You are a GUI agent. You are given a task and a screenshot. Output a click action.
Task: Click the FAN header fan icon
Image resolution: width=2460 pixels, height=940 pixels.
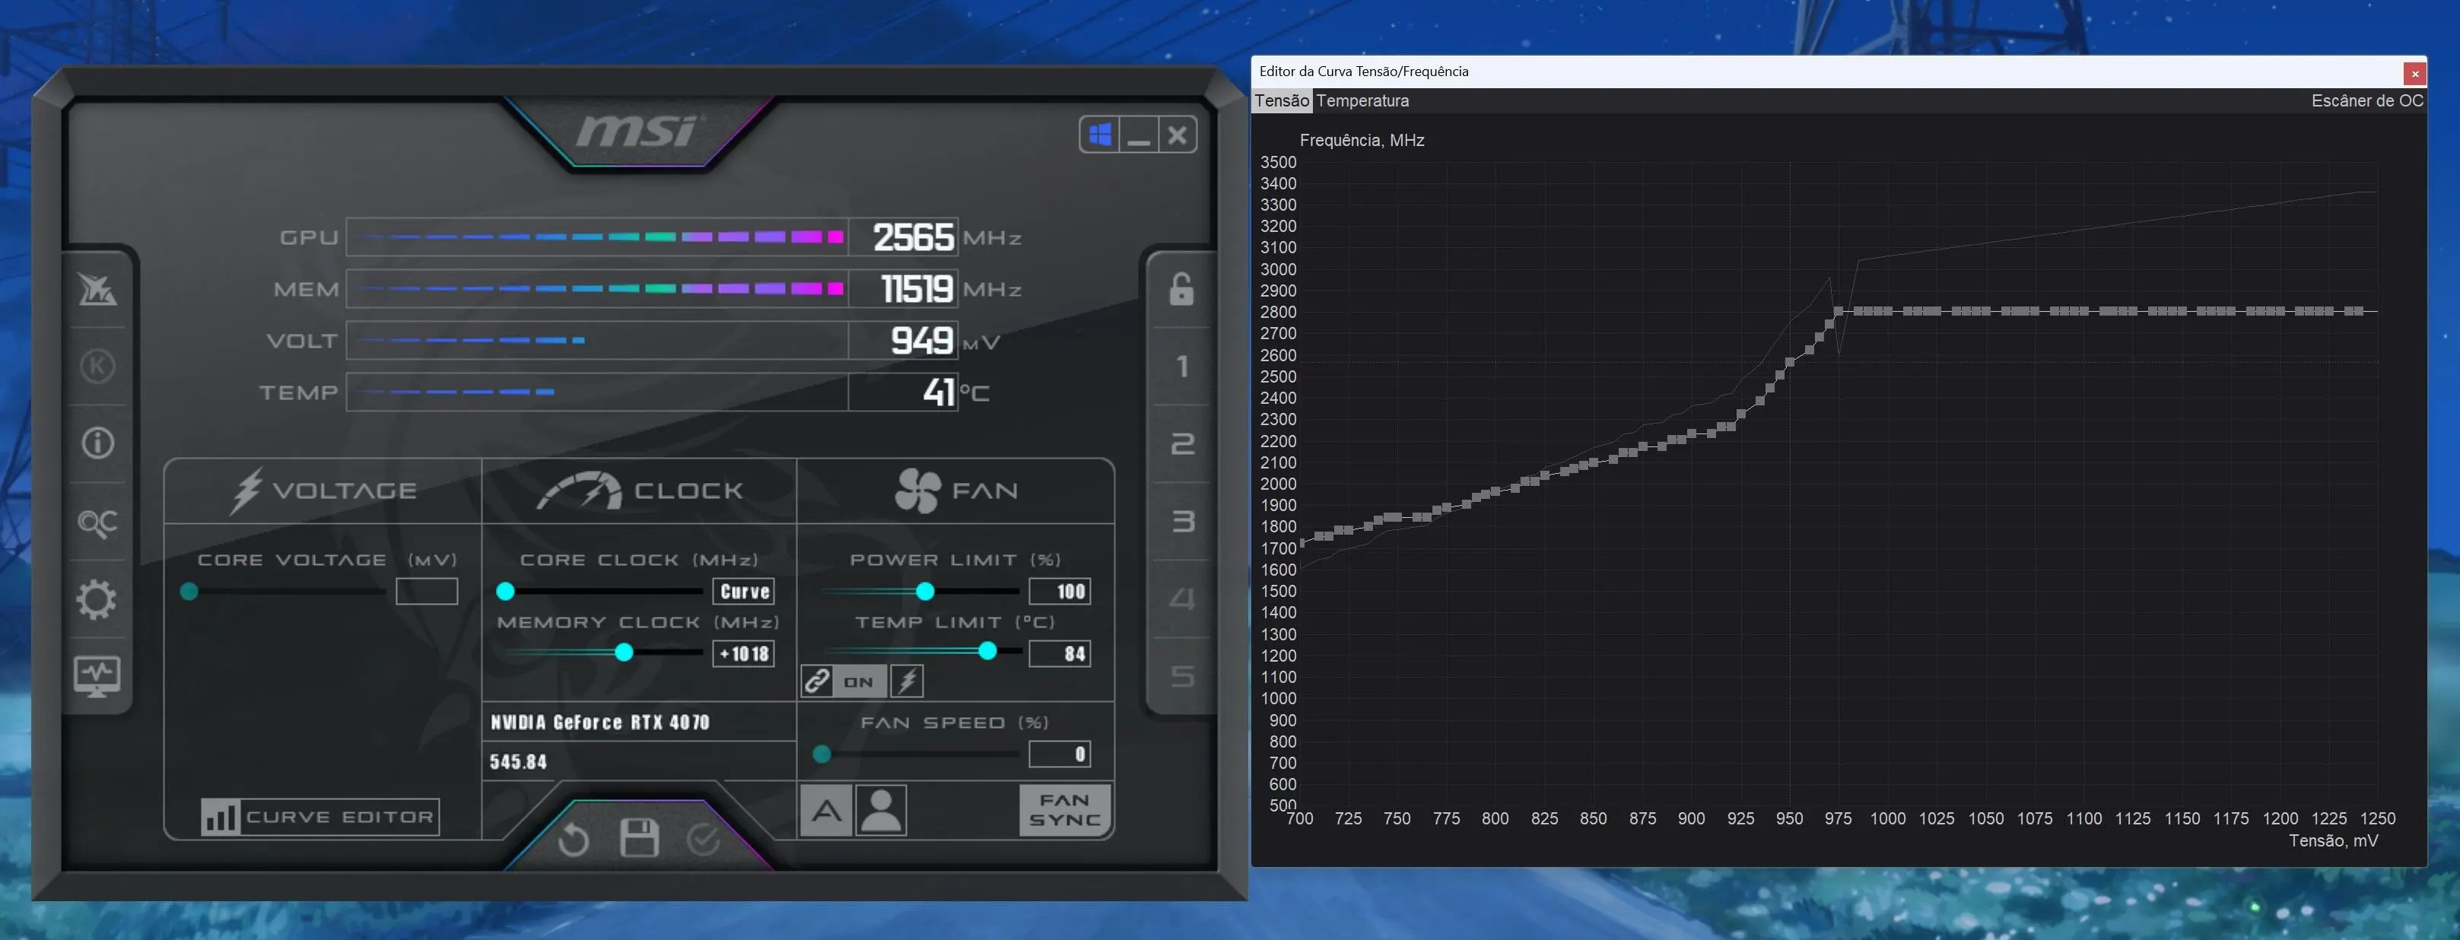(x=917, y=491)
